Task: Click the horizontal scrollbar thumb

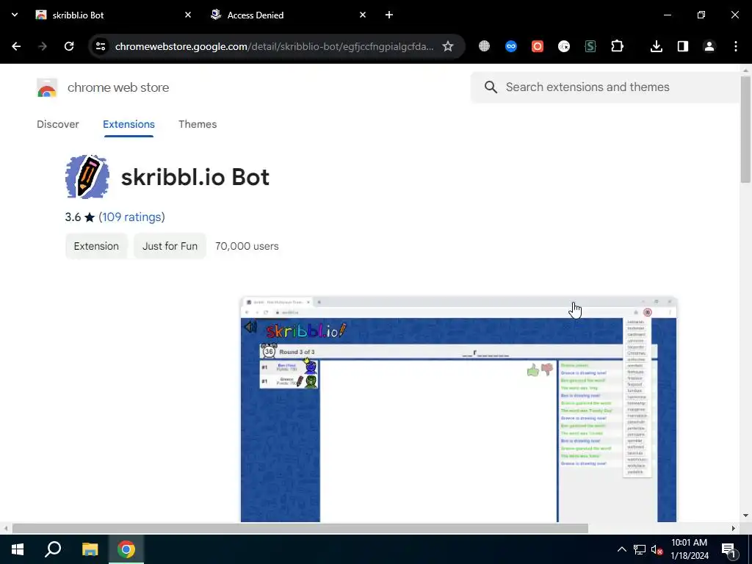Action: point(300,529)
